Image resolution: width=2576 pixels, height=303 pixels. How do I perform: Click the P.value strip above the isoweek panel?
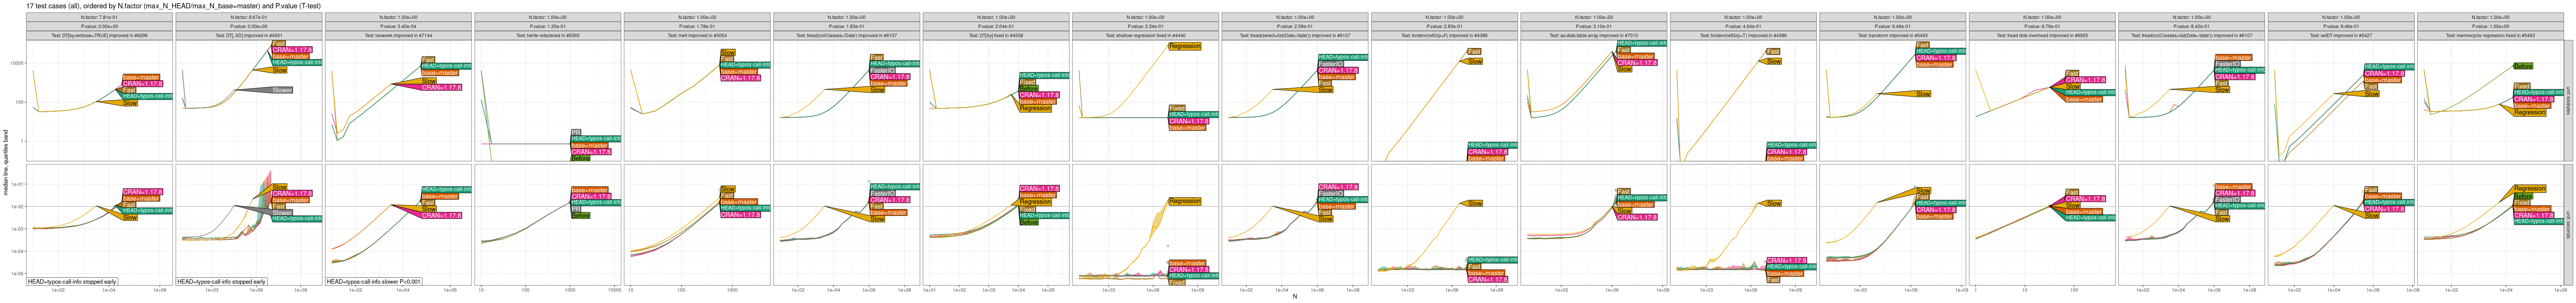pyautogui.click(x=398, y=26)
